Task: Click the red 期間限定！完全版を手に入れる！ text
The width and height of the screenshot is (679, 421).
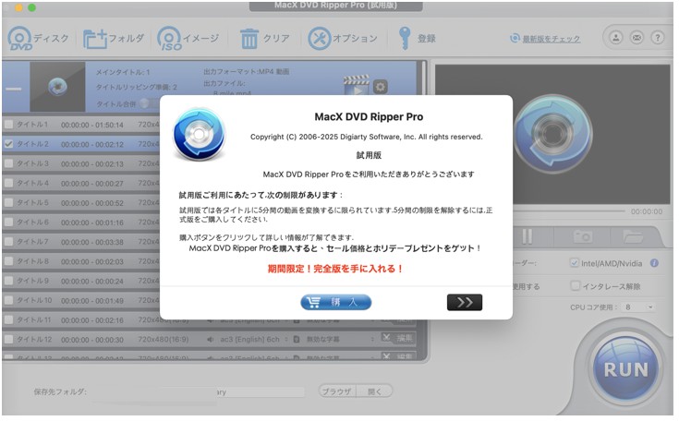Action: [x=335, y=269]
